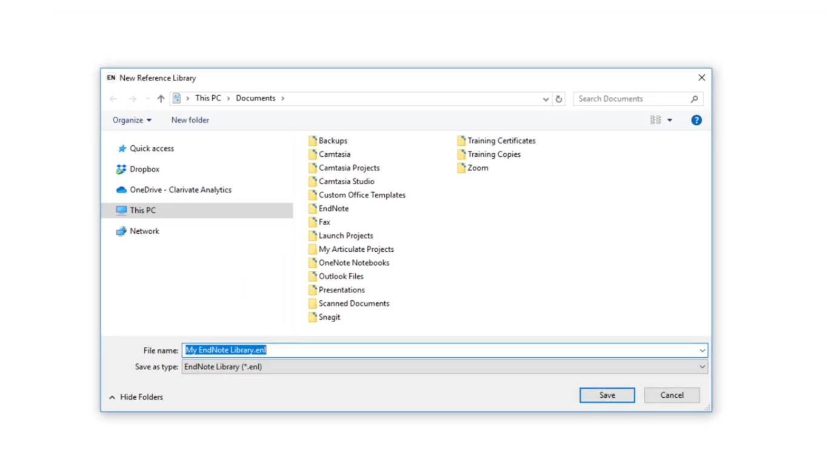Create a New folder
828x465 pixels.
190,120
